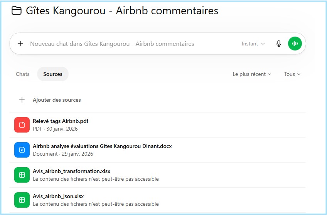
Task: Open Relevé tags Airbnb.pdf
Action: point(61,121)
